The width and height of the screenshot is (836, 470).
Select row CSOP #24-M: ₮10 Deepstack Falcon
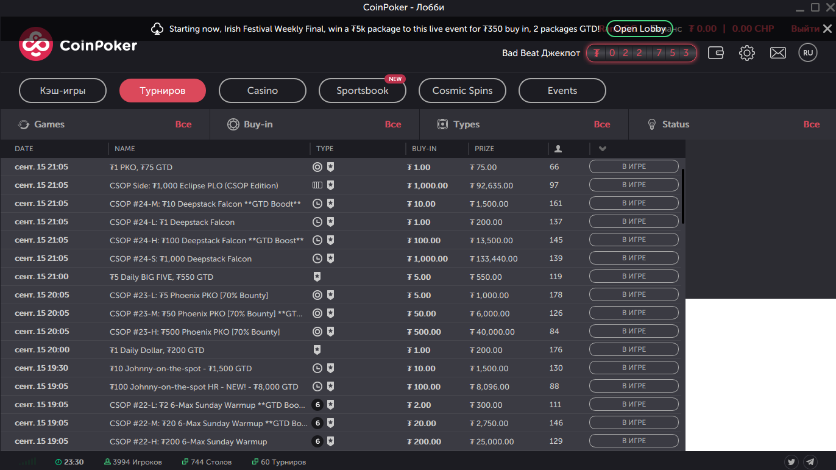[x=342, y=204]
